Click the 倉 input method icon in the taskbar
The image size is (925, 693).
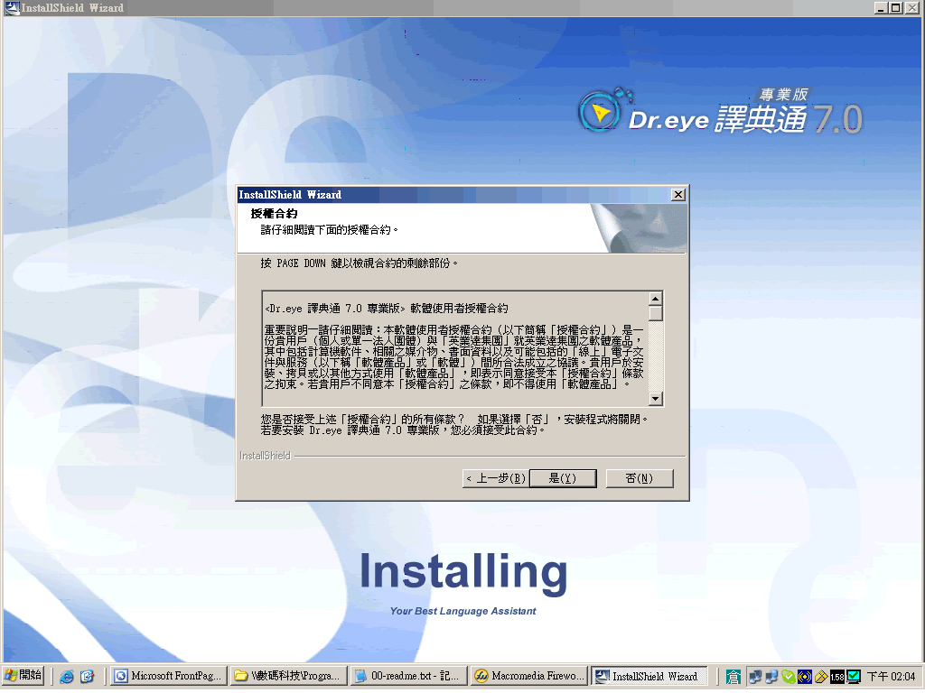(733, 677)
